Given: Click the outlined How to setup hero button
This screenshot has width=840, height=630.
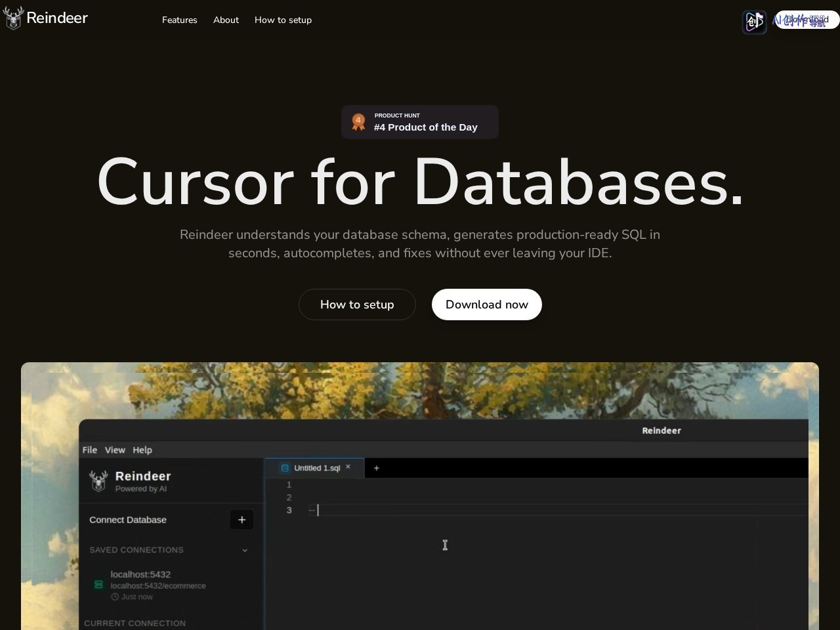Looking at the screenshot, I should click(x=357, y=304).
